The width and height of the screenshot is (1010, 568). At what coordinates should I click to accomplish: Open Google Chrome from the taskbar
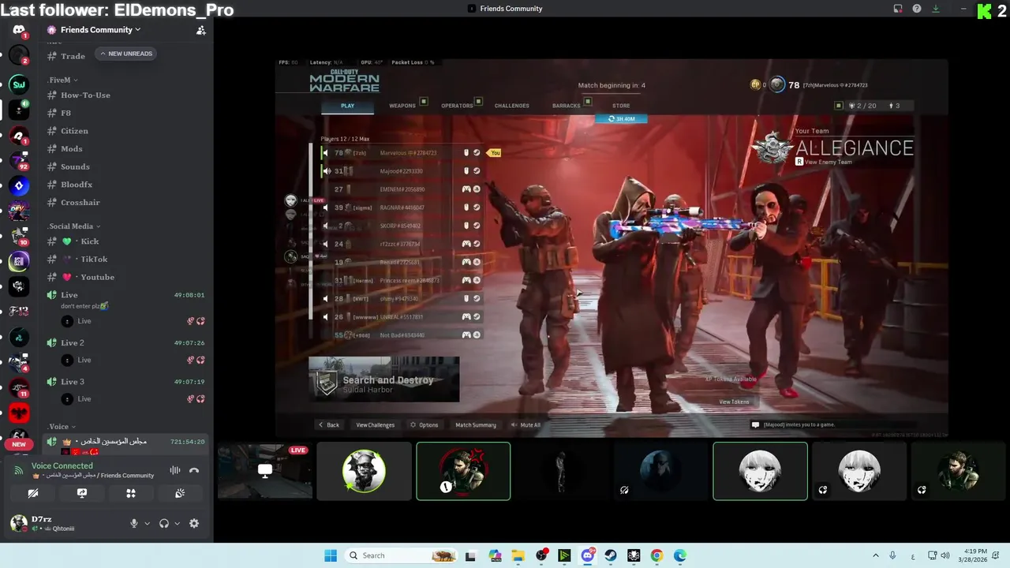(x=656, y=555)
